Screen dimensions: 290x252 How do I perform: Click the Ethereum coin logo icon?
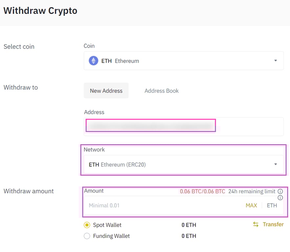coord(93,61)
